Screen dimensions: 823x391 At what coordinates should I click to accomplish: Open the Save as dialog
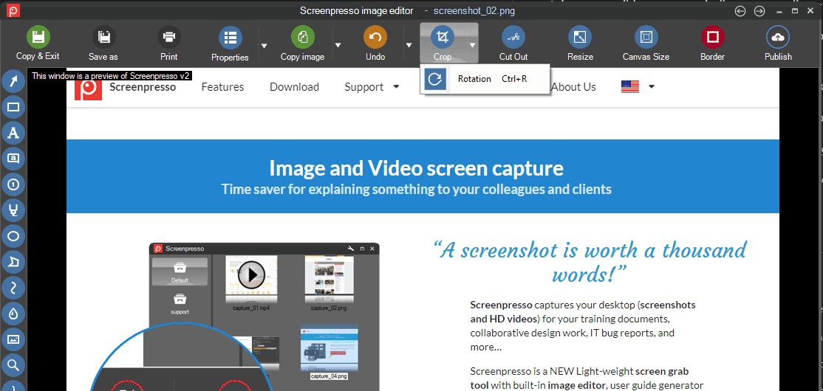click(103, 44)
